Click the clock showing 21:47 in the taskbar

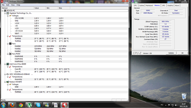click(184, 105)
